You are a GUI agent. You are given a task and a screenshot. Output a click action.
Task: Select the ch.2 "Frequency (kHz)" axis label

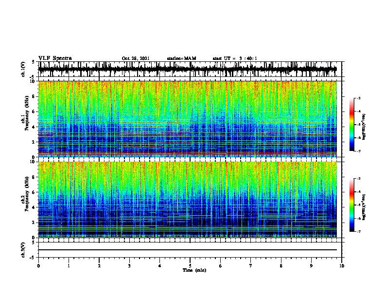pyautogui.click(x=27, y=194)
